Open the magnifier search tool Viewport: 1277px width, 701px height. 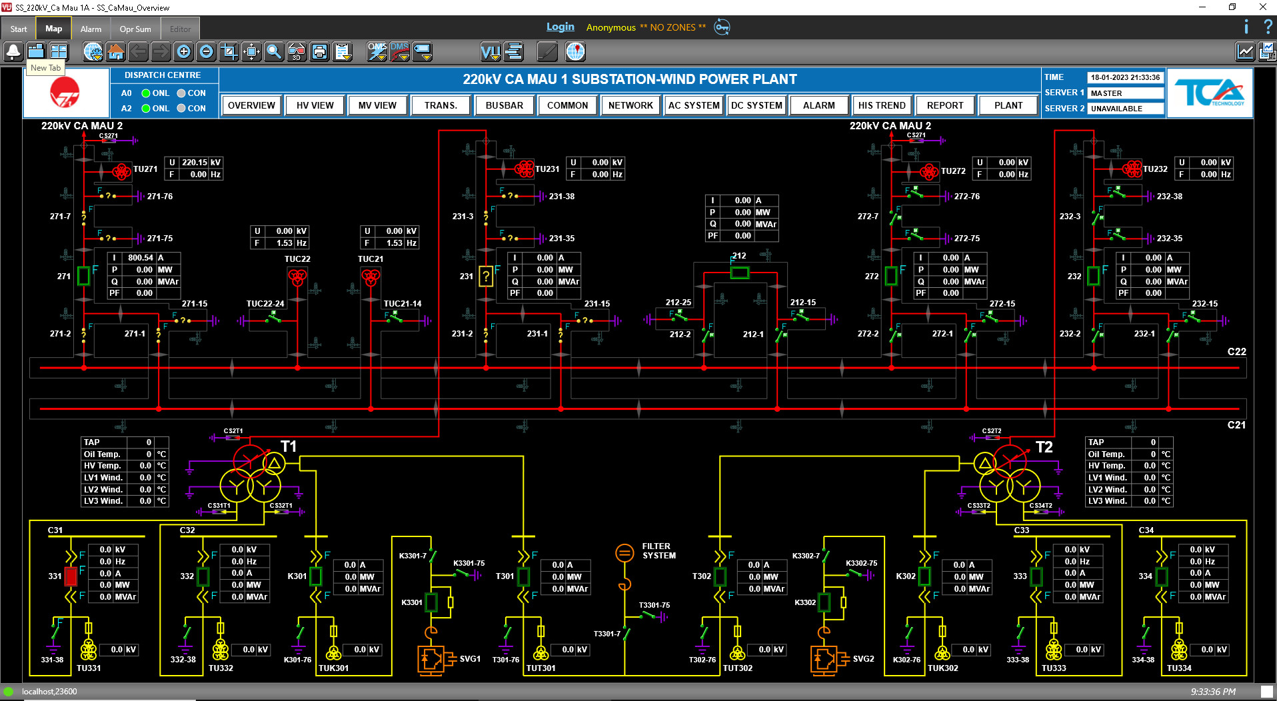tap(274, 51)
